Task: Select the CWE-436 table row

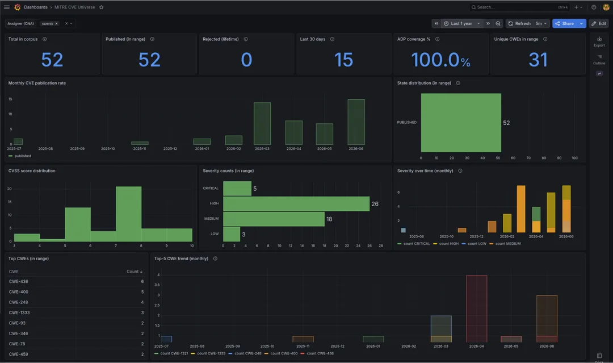Action: tap(76, 282)
